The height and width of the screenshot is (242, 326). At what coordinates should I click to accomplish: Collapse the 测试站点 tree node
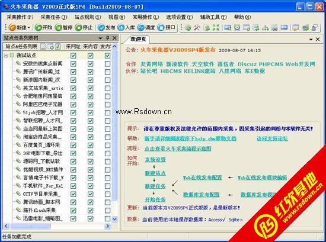point(6,56)
